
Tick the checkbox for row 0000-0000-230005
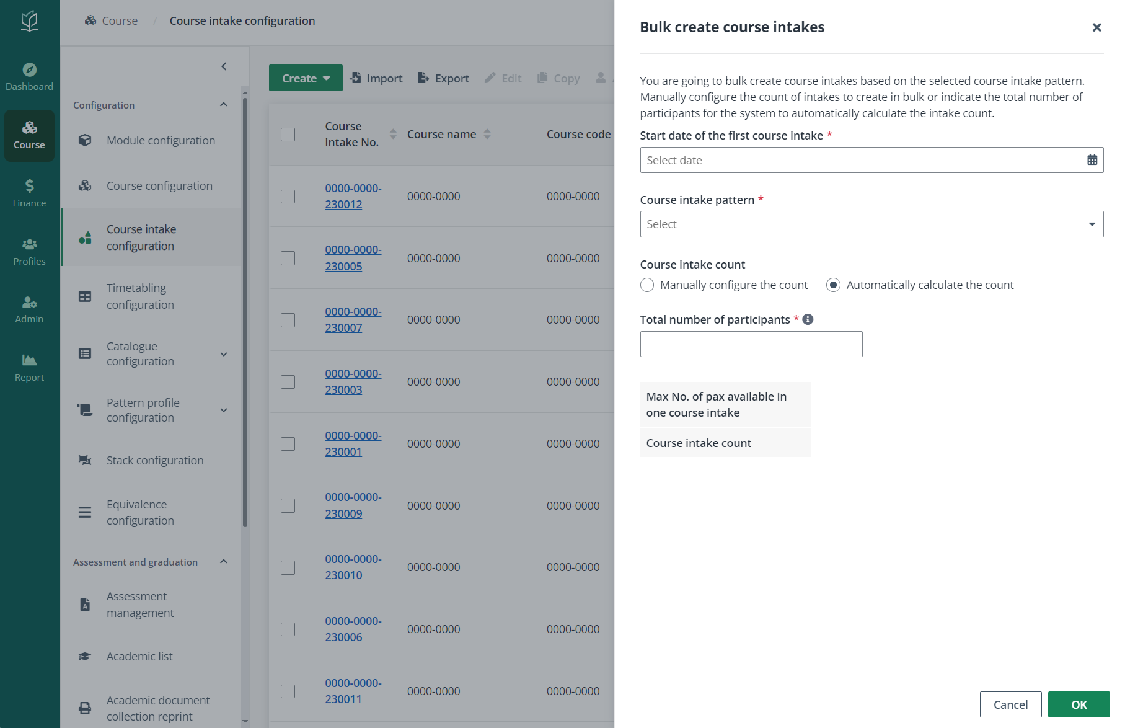click(288, 258)
